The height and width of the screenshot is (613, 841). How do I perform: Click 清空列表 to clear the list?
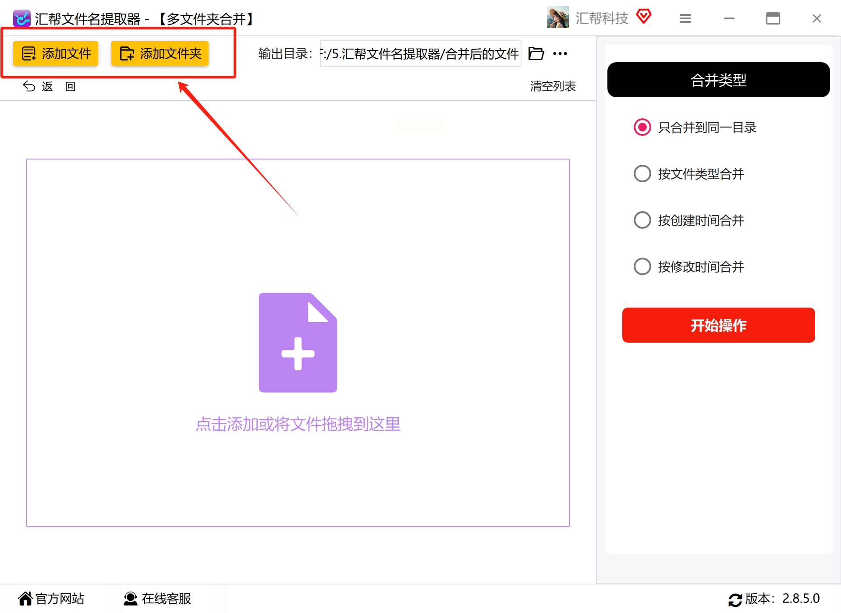[x=553, y=86]
